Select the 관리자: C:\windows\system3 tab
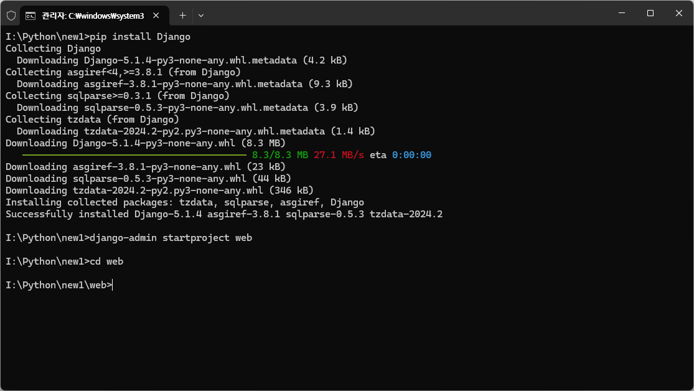The width and height of the screenshot is (694, 391). 95,16
